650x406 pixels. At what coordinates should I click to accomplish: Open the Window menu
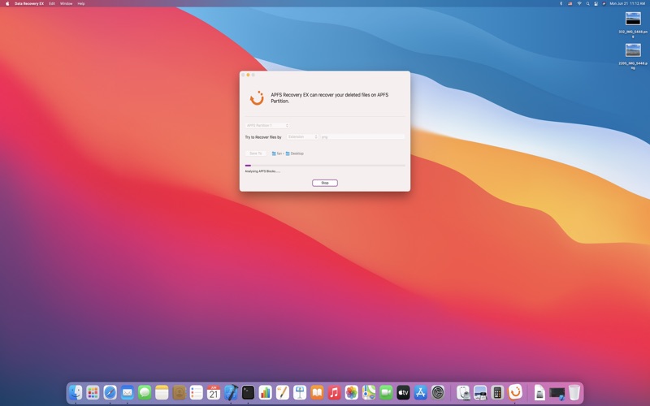click(x=67, y=3)
